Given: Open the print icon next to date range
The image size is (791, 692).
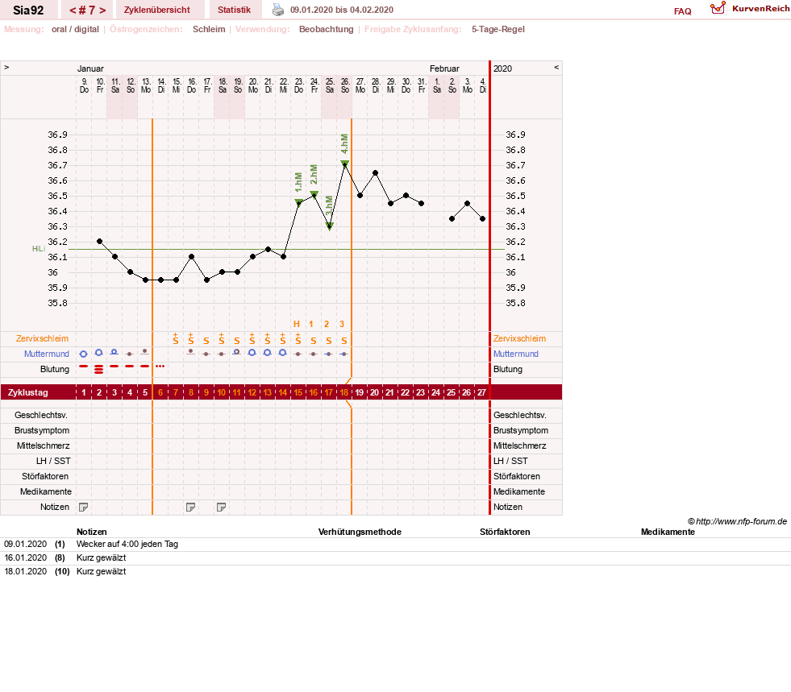Looking at the screenshot, I should point(278,10).
